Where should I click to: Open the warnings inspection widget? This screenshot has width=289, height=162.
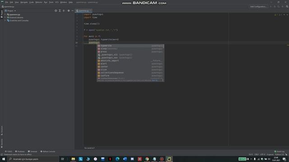[x=278, y=15]
